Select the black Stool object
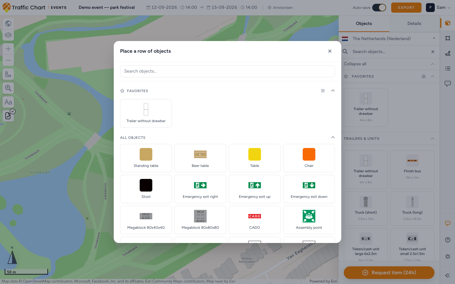 [x=146, y=189]
